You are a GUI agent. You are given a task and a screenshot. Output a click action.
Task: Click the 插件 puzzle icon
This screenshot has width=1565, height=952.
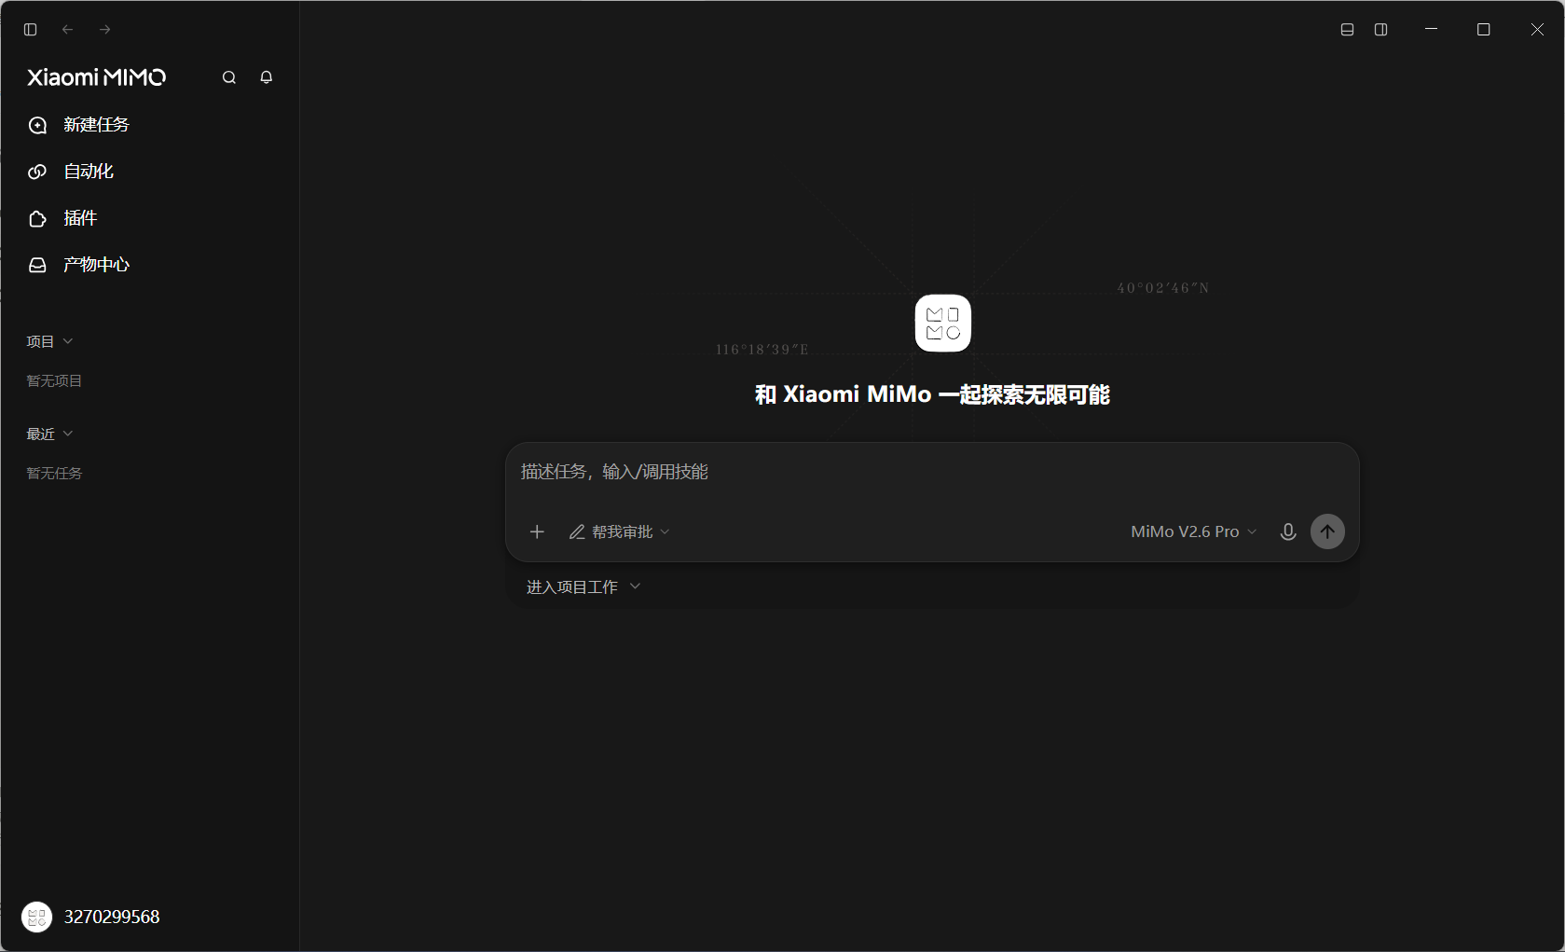(x=37, y=218)
